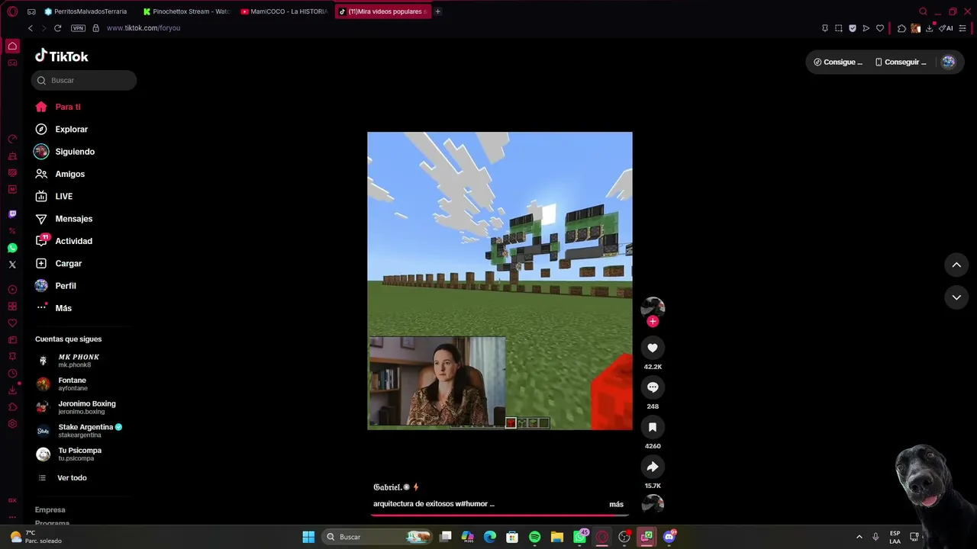Open Easy Setup sliders icon
Image resolution: width=977 pixels, height=549 pixels.
963,28
